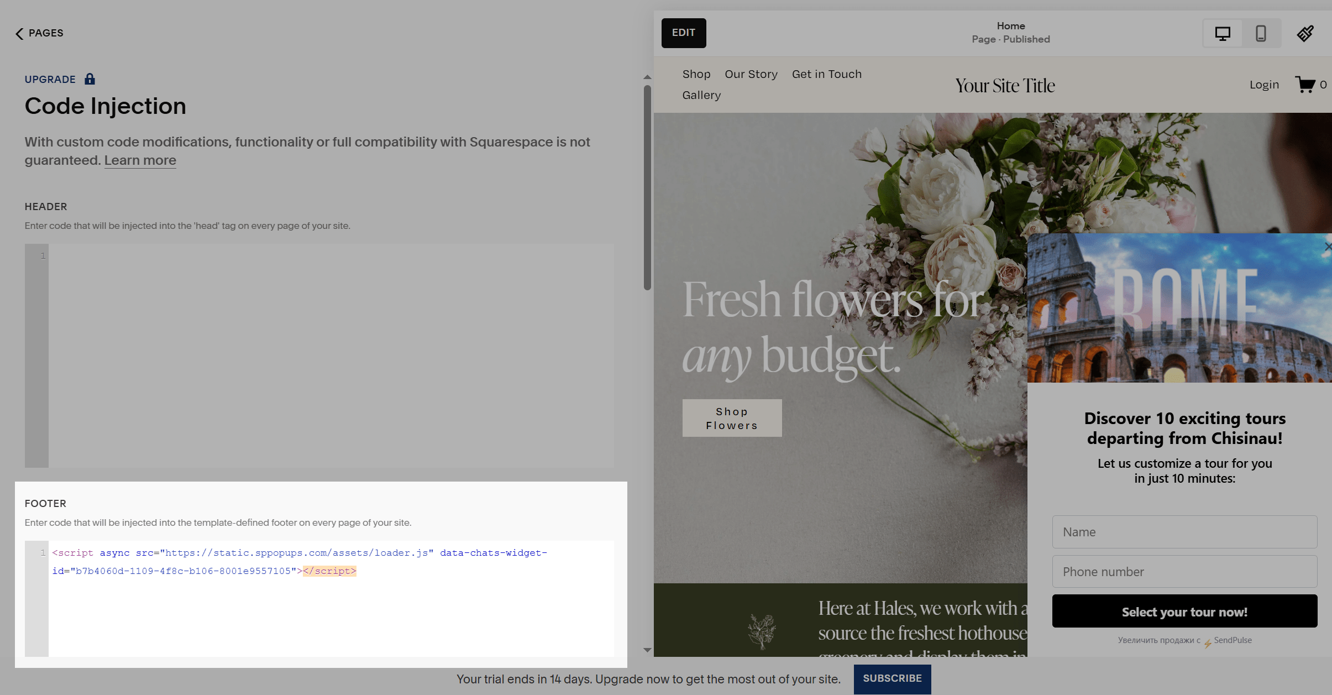1332x695 pixels.
Task: Click the upgrade lock icon
Action: [90, 79]
